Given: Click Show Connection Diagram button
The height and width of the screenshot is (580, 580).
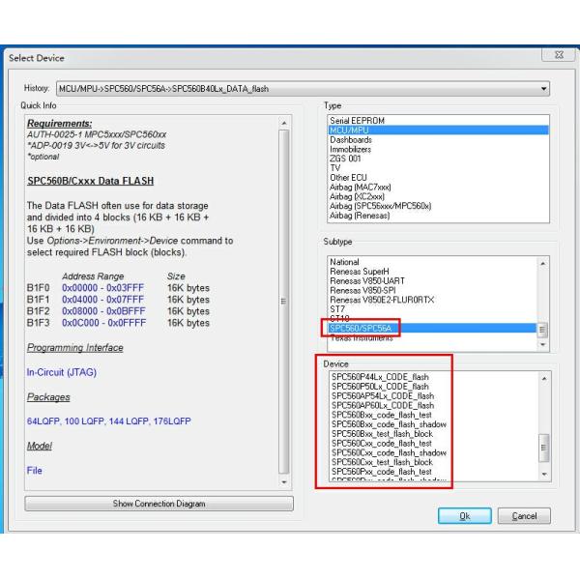Looking at the screenshot, I should pyautogui.click(x=159, y=504).
